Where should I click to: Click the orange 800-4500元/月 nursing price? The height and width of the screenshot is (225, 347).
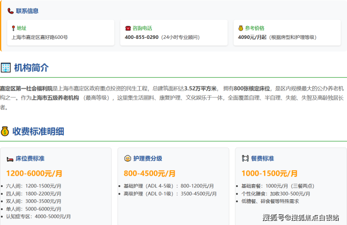click(x=150, y=173)
